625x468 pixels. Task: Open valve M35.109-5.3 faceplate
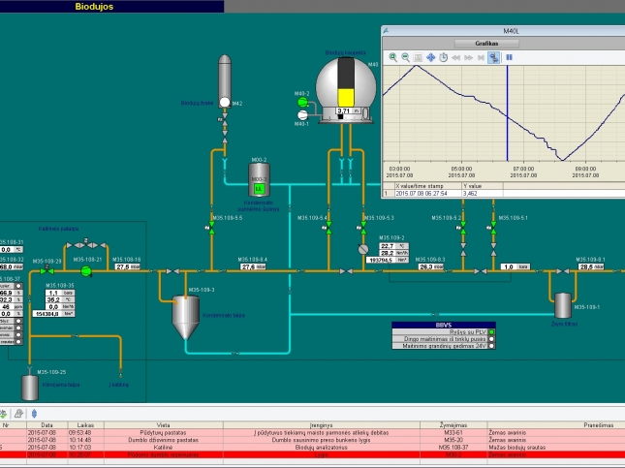363,228
